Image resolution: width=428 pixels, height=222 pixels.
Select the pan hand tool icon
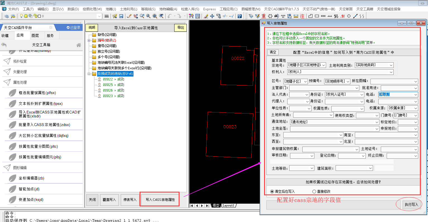136,16
